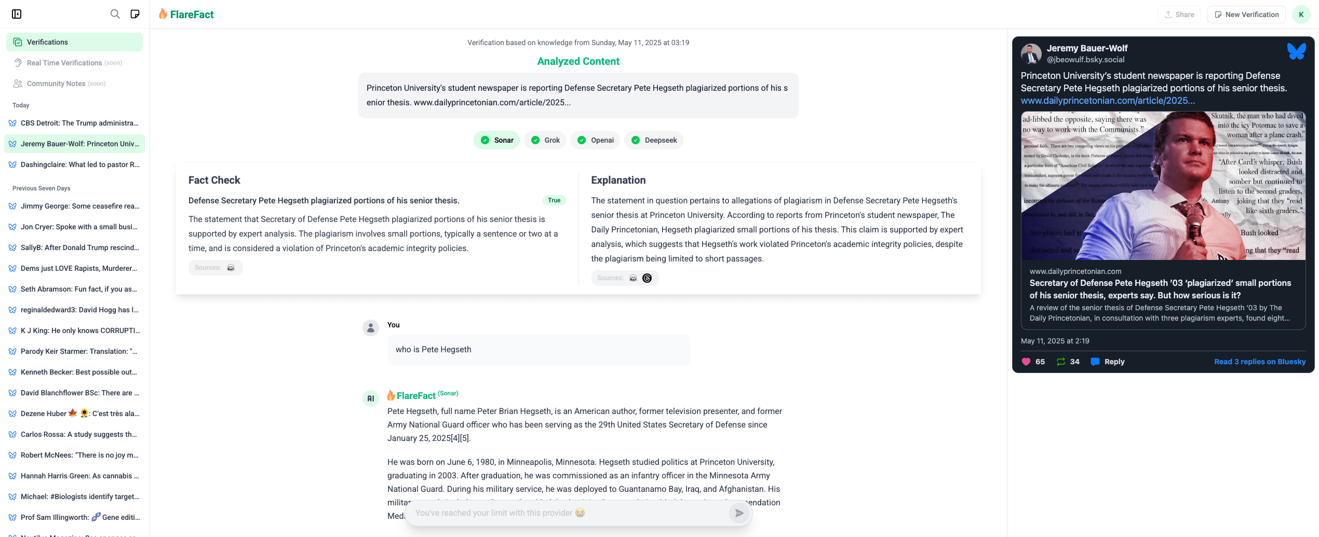The width and height of the screenshot is (1319, 537).
Task: Click the Share button
Action: pos(1179,15)
